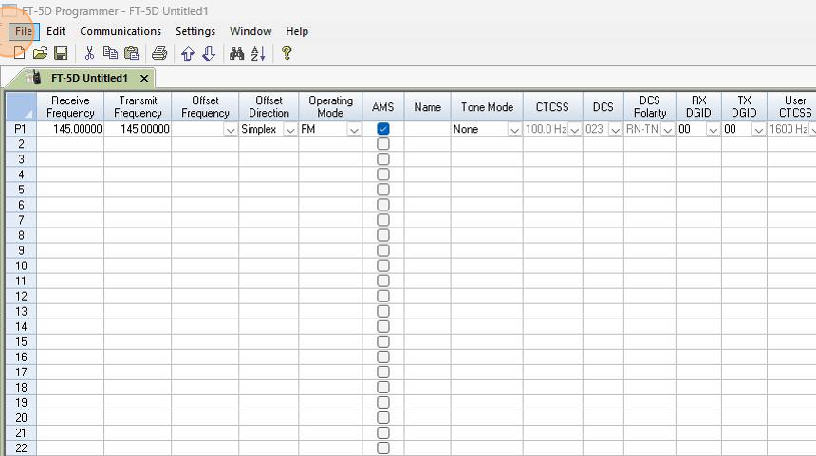Click the empty Name cell in row P1

pyautogui.click(x=428, y=128)
